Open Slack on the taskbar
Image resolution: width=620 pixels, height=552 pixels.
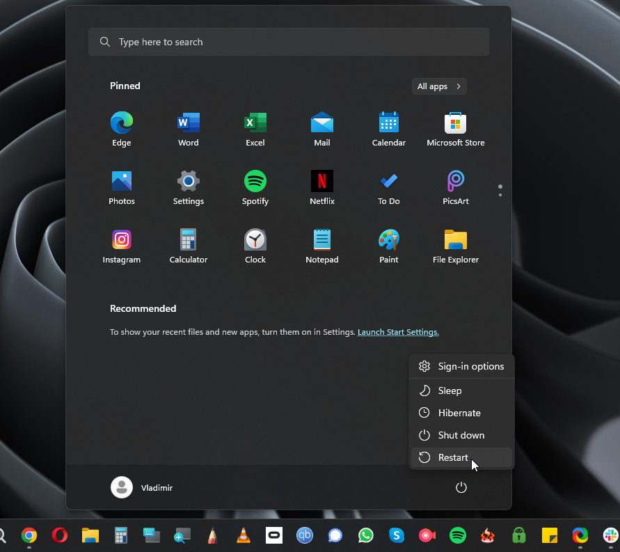tap(611, 536)
